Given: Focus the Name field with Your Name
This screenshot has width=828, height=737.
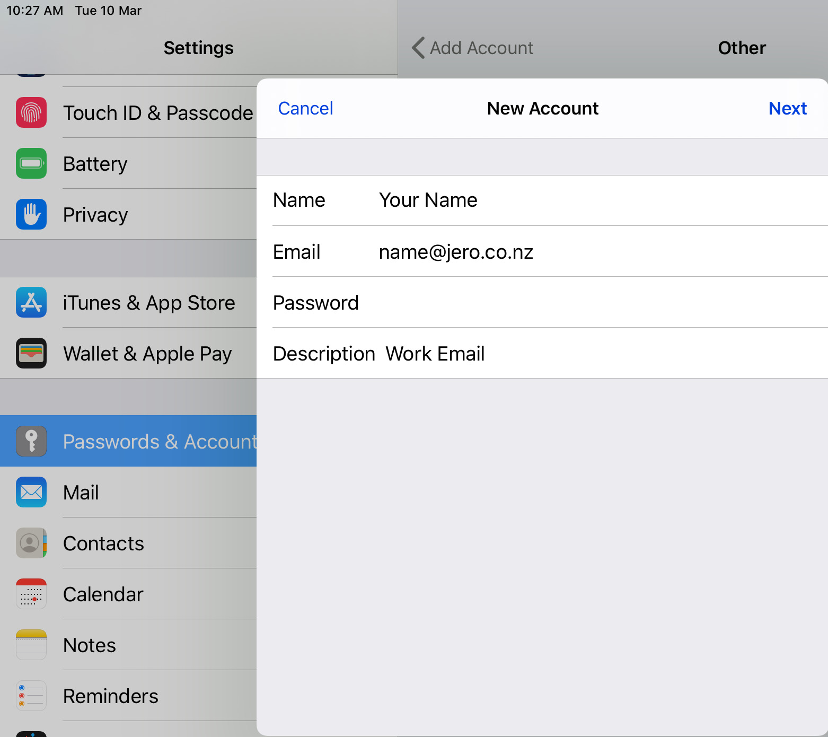Looking at the screenshot, I should click(583, 200).
